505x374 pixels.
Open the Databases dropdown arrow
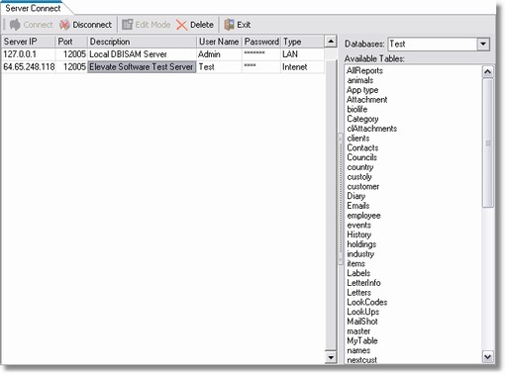(483, 44)
